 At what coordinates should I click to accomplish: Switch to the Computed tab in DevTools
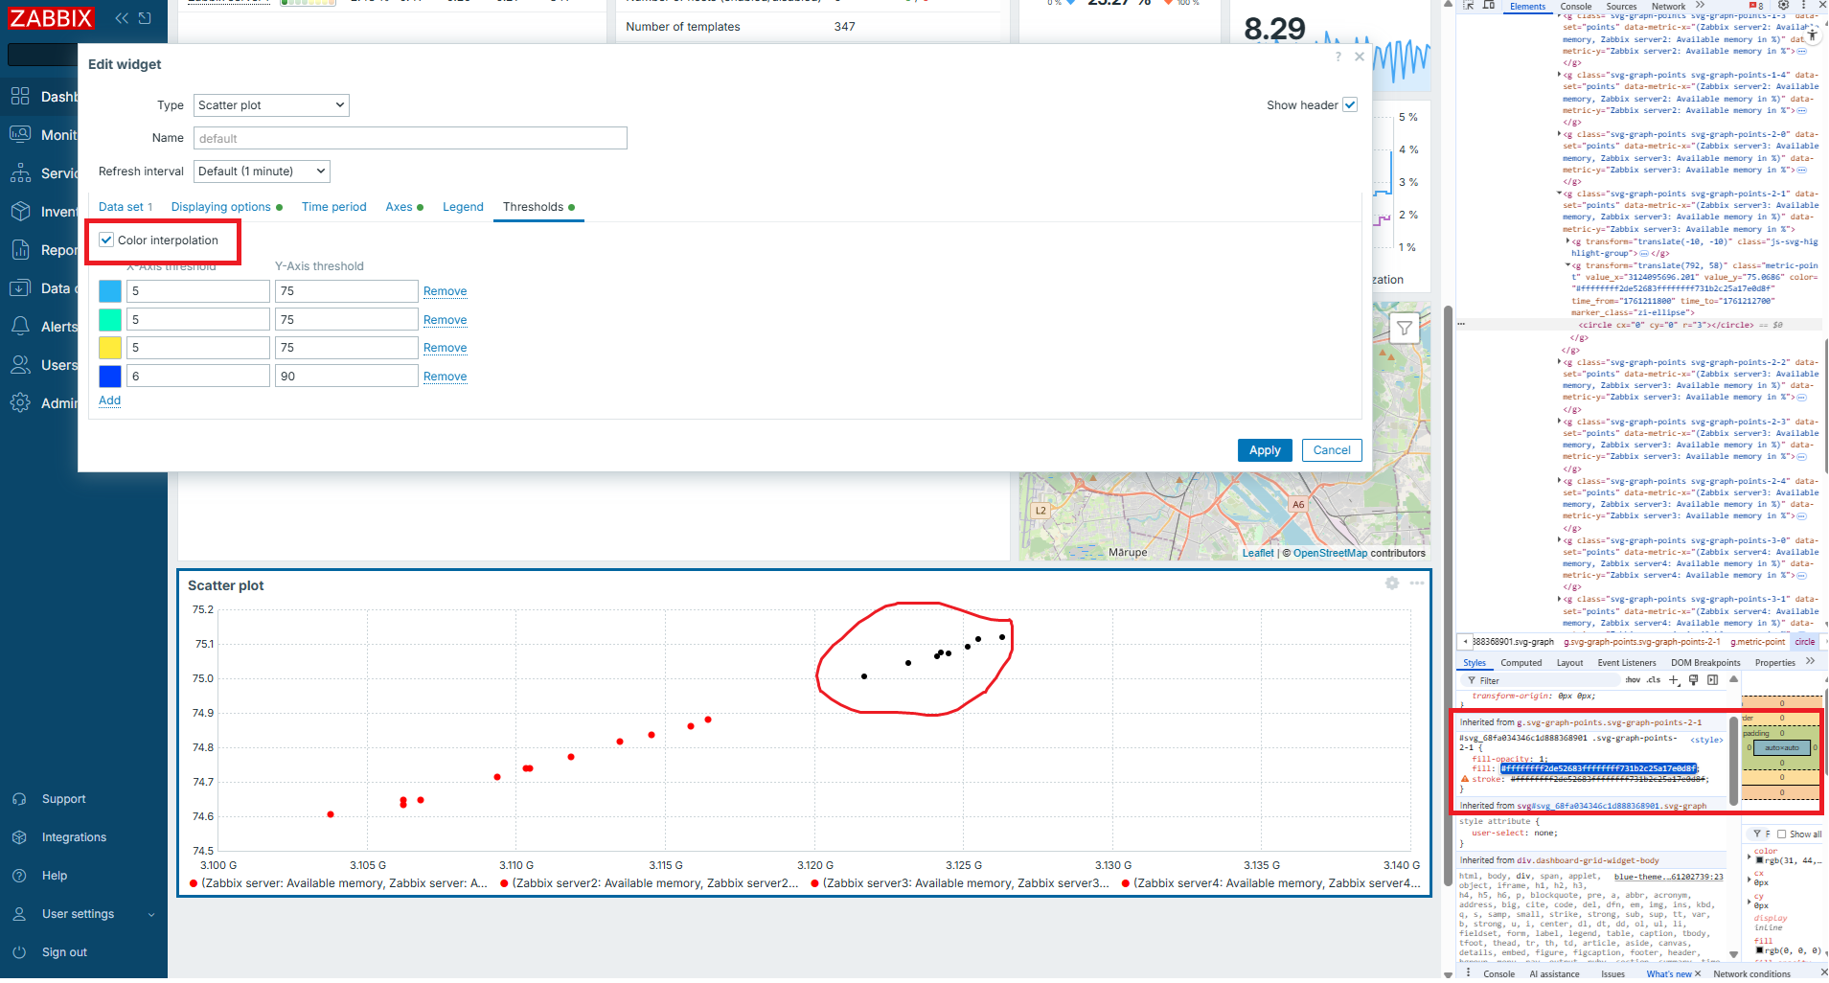coord(1520,663)
